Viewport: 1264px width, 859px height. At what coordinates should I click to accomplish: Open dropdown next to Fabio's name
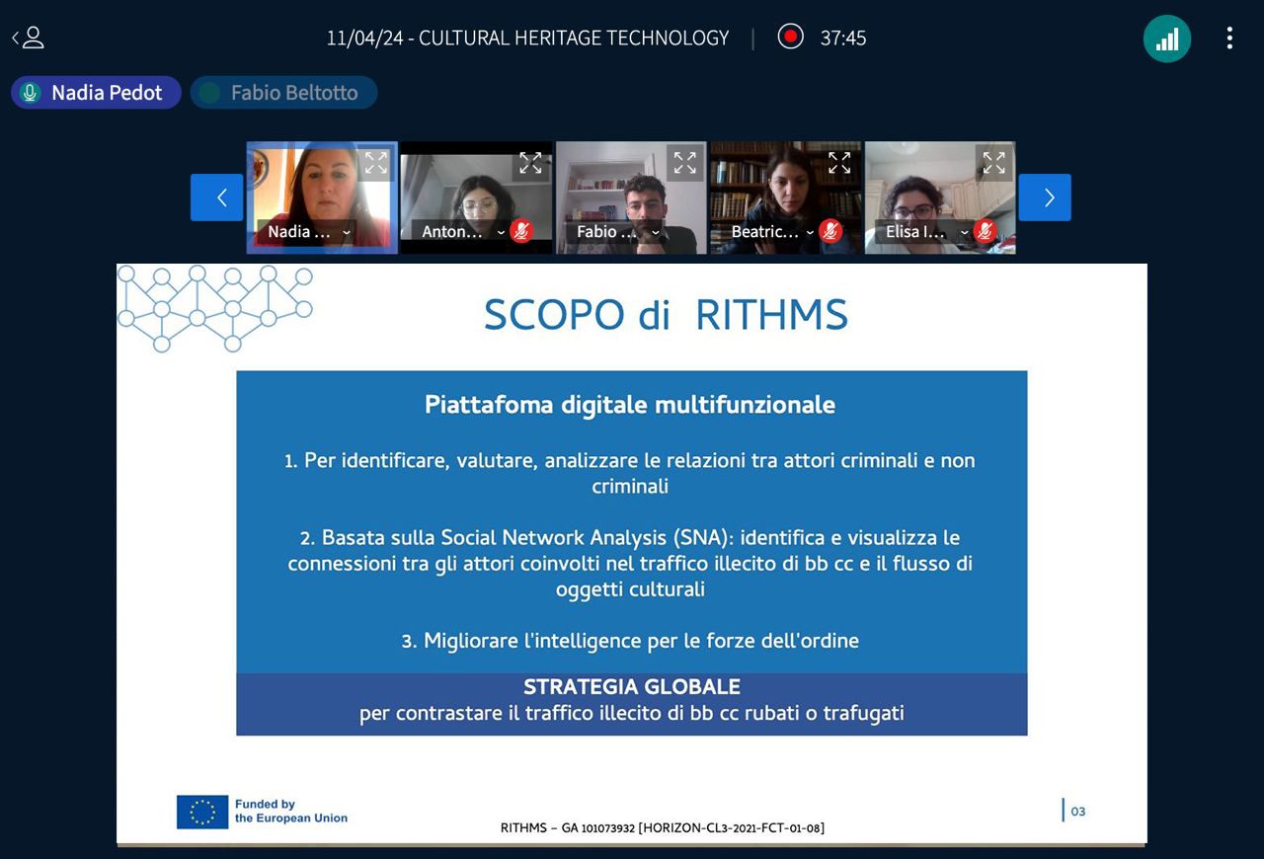tap(655, 233)
